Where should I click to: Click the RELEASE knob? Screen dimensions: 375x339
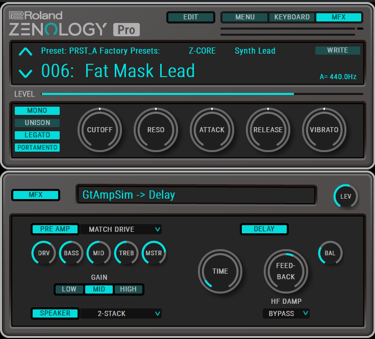[268, 130]
